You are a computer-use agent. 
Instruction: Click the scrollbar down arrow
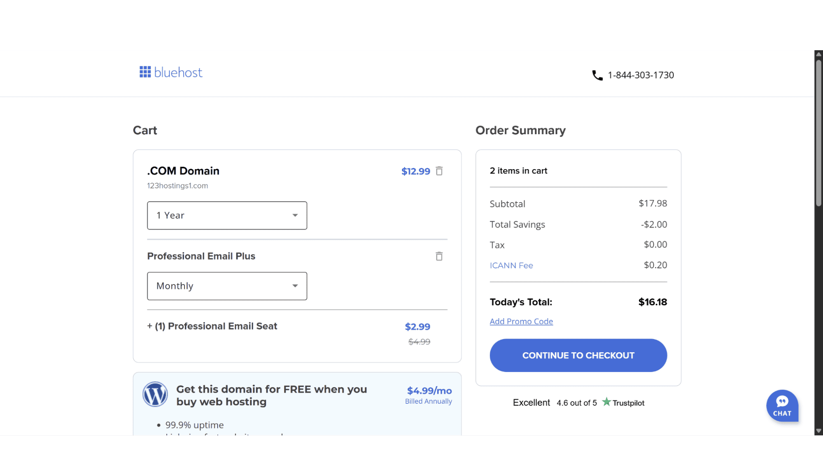pyautogui.click(x=818, y=431)
